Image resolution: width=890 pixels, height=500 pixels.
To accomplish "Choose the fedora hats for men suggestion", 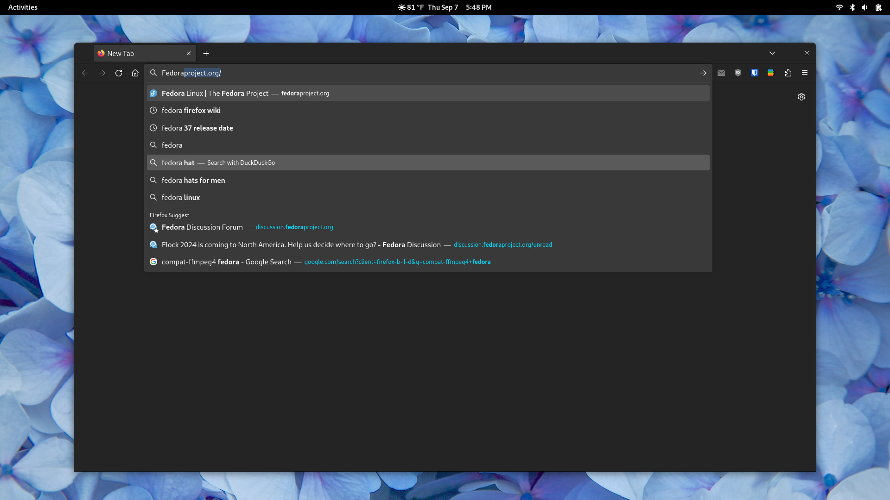I will click(428, 180).
